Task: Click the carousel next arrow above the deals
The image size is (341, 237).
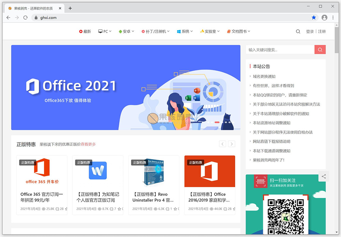Action: pyautogui.click(x=232, y=144)
